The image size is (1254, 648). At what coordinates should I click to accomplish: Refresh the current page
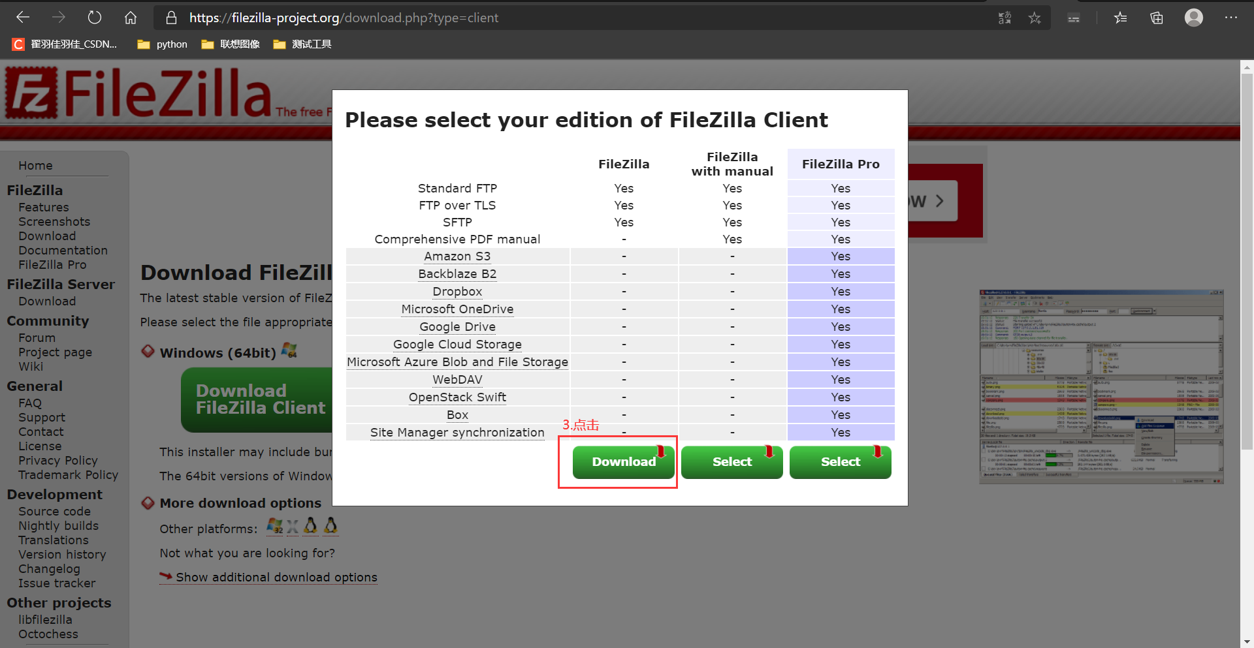click(95, 17)
